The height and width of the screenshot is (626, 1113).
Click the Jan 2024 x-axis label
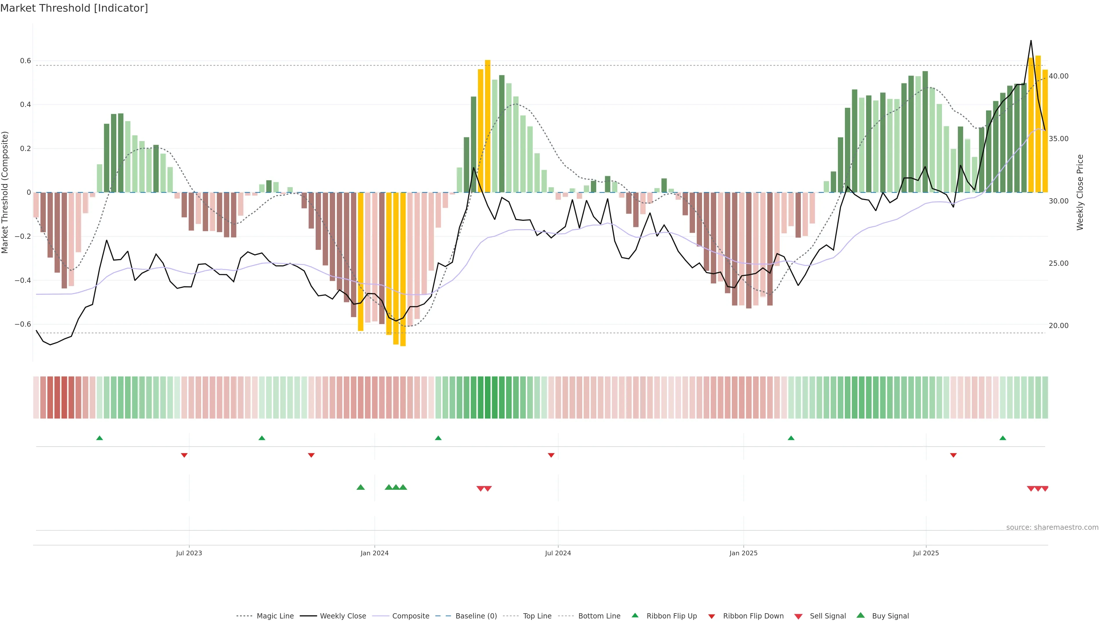[374, 553]
